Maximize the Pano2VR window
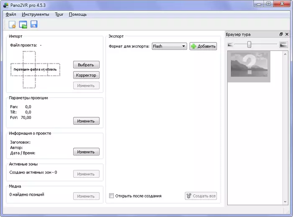Screen dimensions: 293x217 tap(269, 4)
